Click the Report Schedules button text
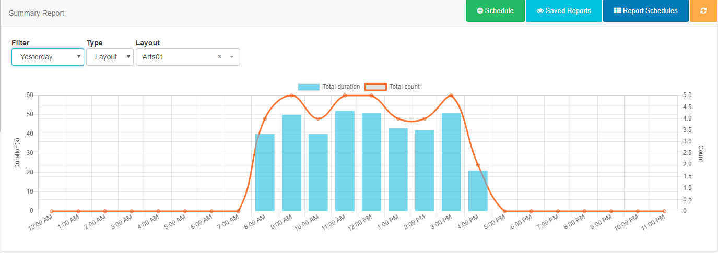This screenshot has width=718, height=253. coord(650,11)
